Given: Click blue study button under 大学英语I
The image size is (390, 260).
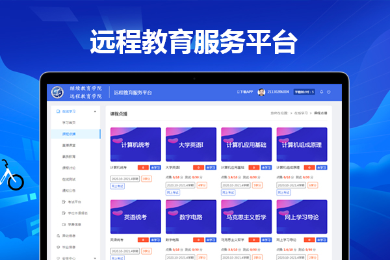Looking at the screenshot, I should click(211, 168).
